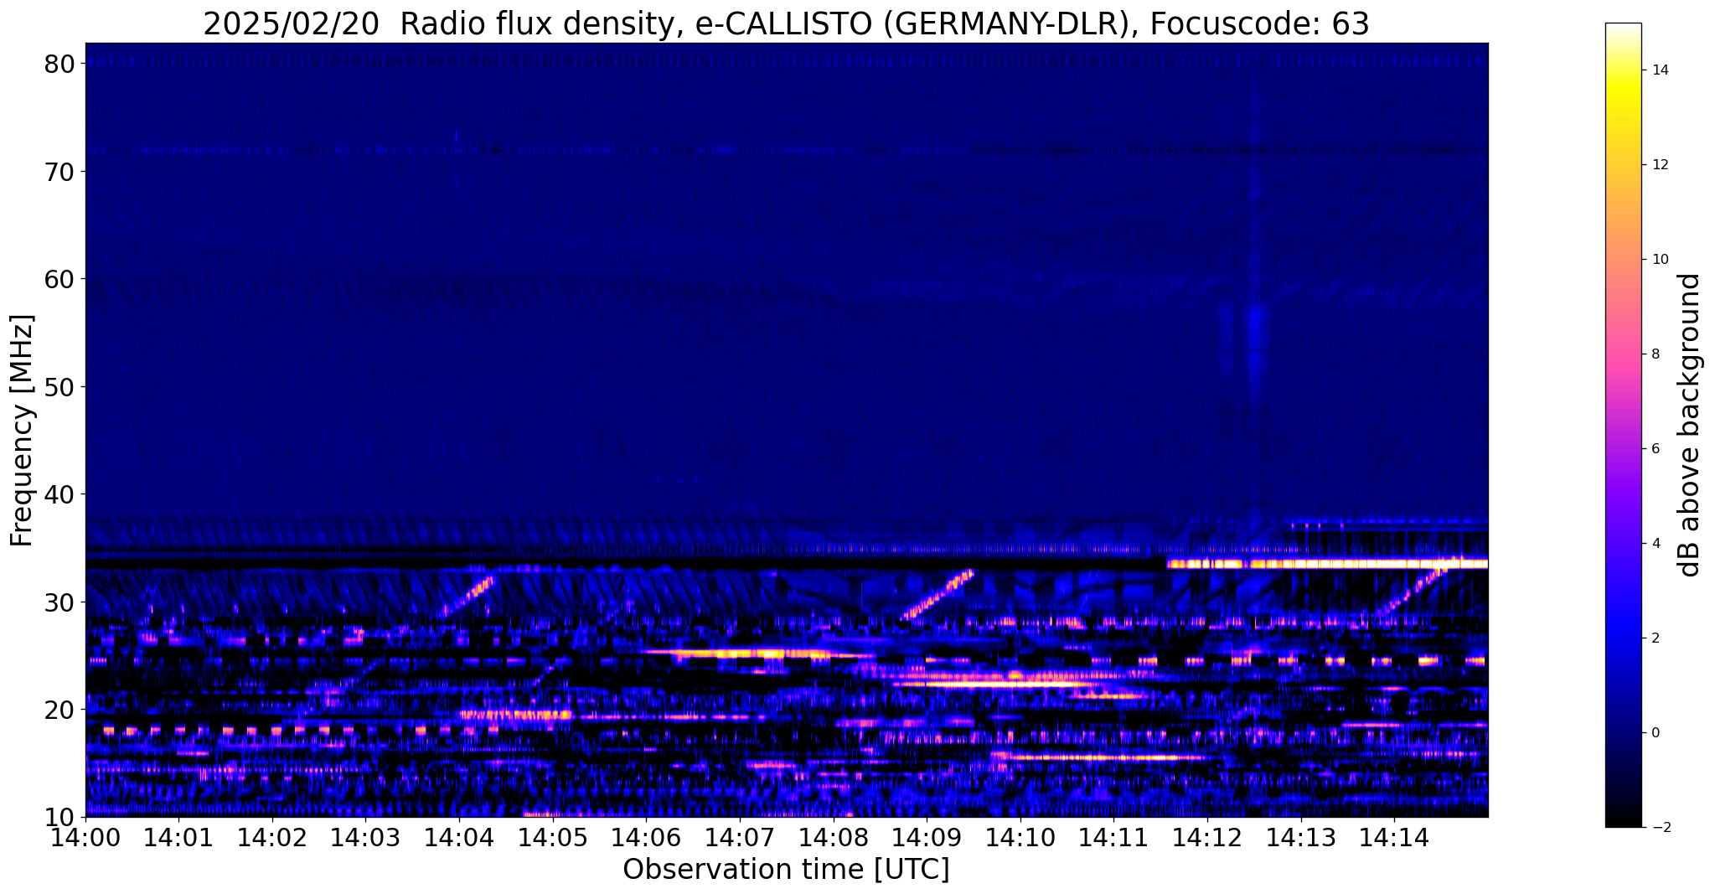This screenshot has width=1715, height=894.
Task: Click the 14:07 time tick label
Action: (x=740, y=836)
